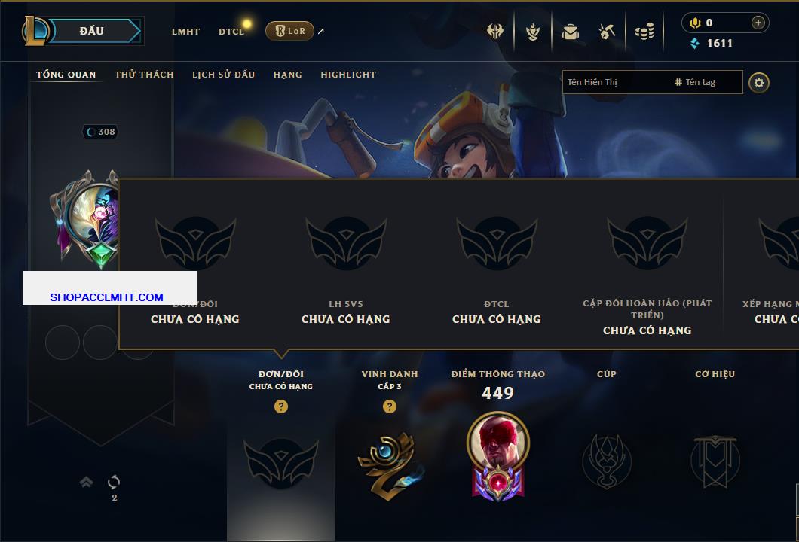Open the Clash helmet icon in the top bar

coord(494,32)
